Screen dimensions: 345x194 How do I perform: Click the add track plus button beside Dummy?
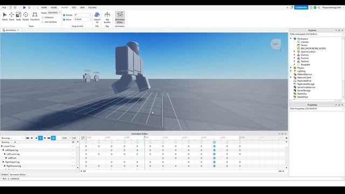coord(73,142)
